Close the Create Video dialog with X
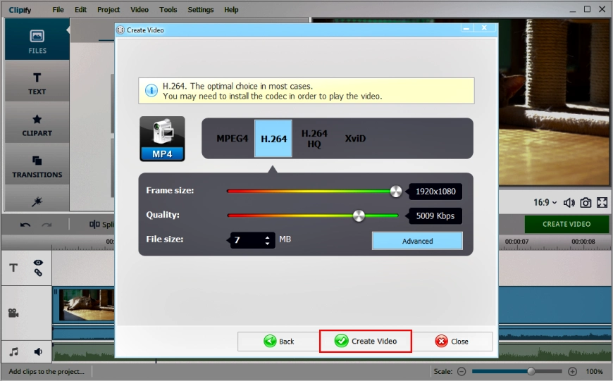The height and width of the screenshot is (381, 613). click(484, 27)
